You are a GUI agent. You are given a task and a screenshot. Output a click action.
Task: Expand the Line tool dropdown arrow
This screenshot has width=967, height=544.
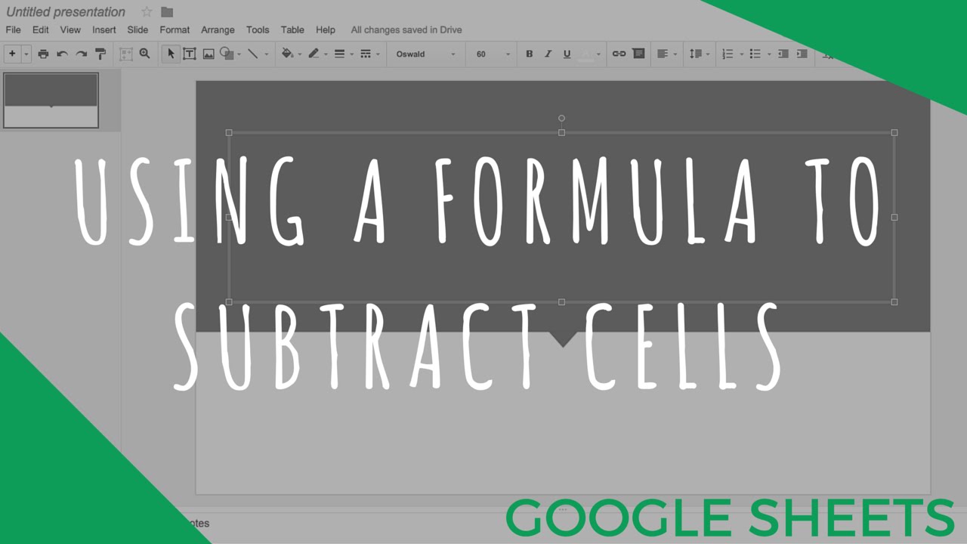click(x=266, y=54)
